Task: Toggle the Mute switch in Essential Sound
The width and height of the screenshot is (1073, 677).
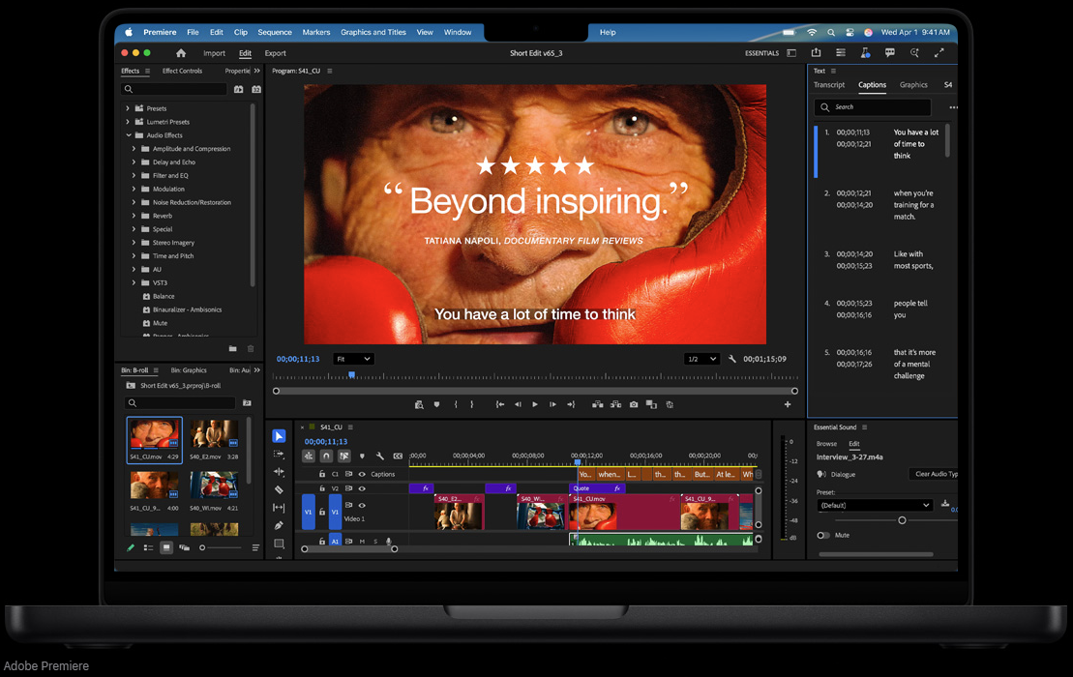Action: [823, 535]
